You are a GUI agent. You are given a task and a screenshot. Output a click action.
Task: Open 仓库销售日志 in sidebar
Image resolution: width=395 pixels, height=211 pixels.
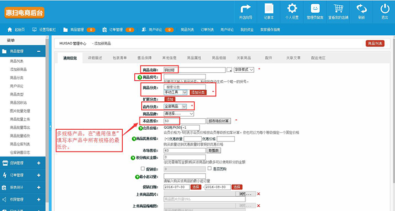click(x=20, y=152)
